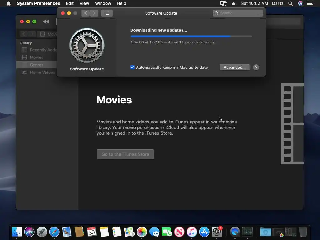Open Launchpad rocket icon in Dock

coord(42,232)
